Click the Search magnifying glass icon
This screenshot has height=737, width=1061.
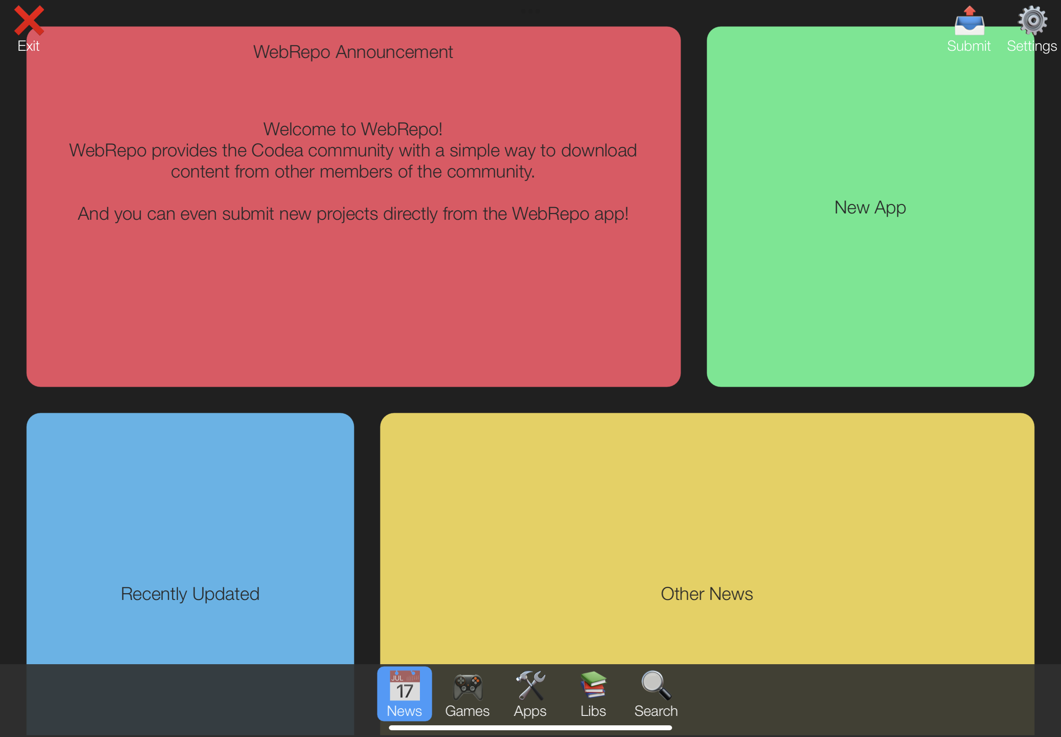coord(656,685)
